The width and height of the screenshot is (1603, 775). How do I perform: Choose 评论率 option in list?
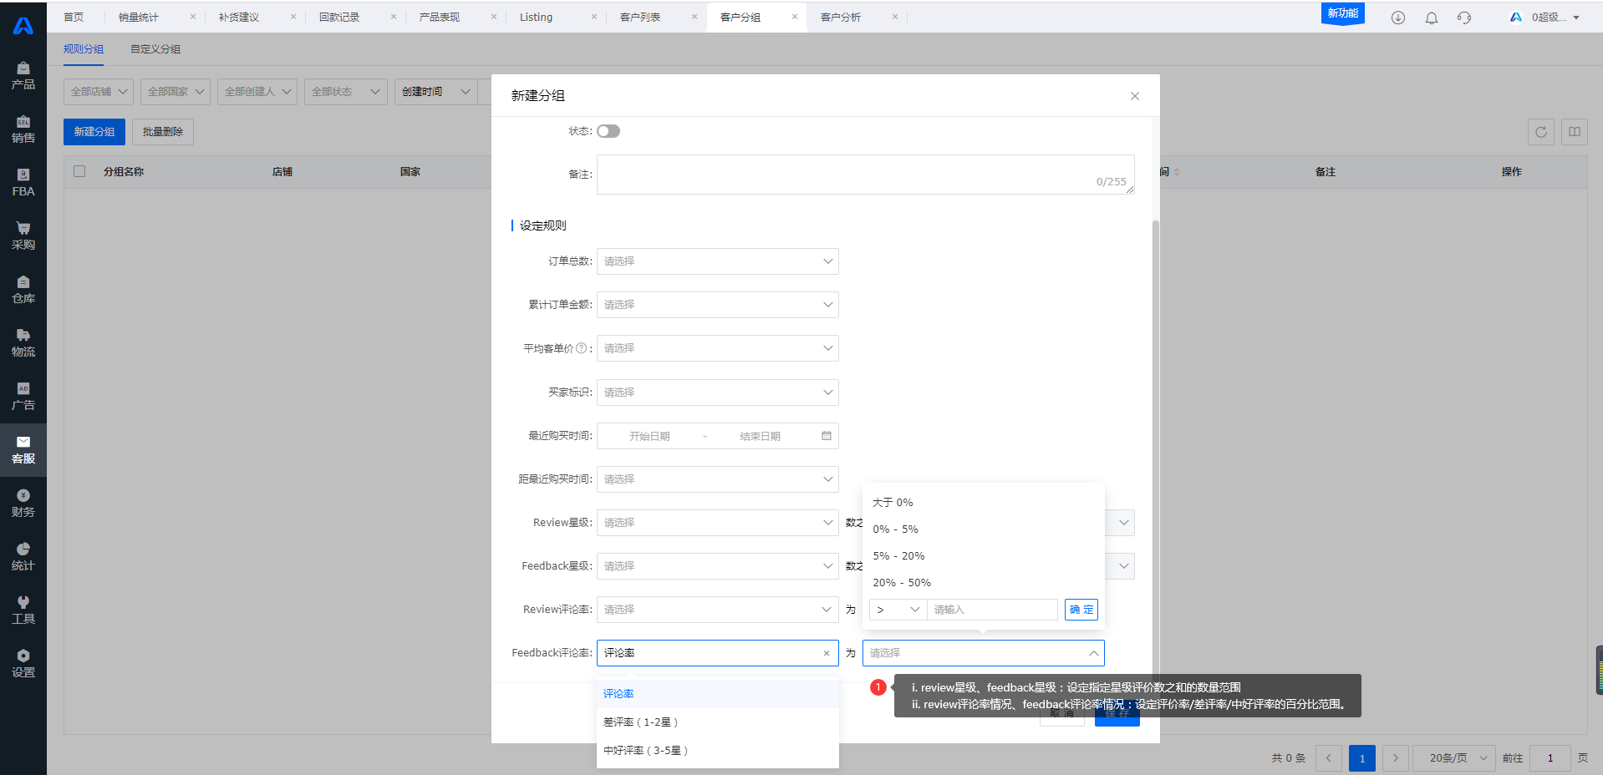(x=718, y=694)
